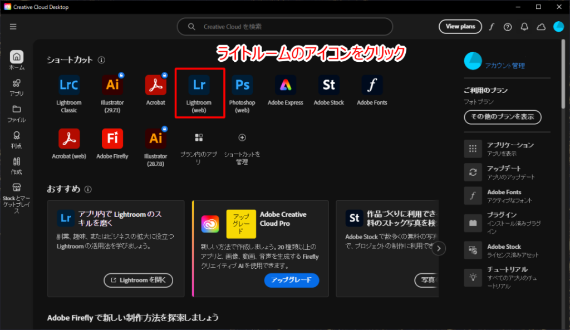This screenshot has height=330, width=570.
Task: Launch the Lightroom Classic shortcut
Action: tap(69, 93)
